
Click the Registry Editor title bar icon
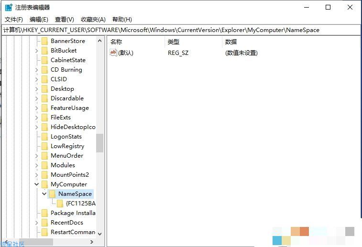[9, 7]
